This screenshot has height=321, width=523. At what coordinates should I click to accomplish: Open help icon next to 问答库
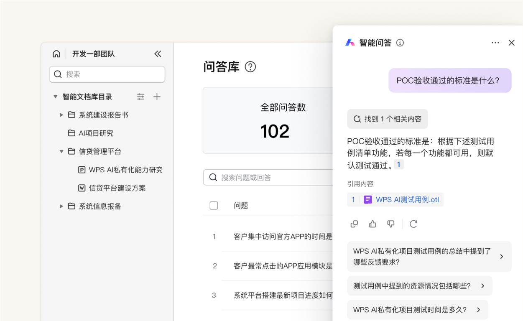pyautogui.click(x=250, y=67)
